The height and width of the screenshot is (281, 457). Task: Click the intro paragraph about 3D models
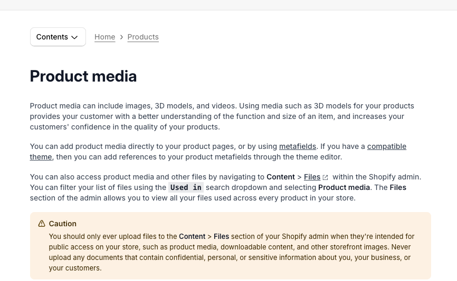point(222,116)
